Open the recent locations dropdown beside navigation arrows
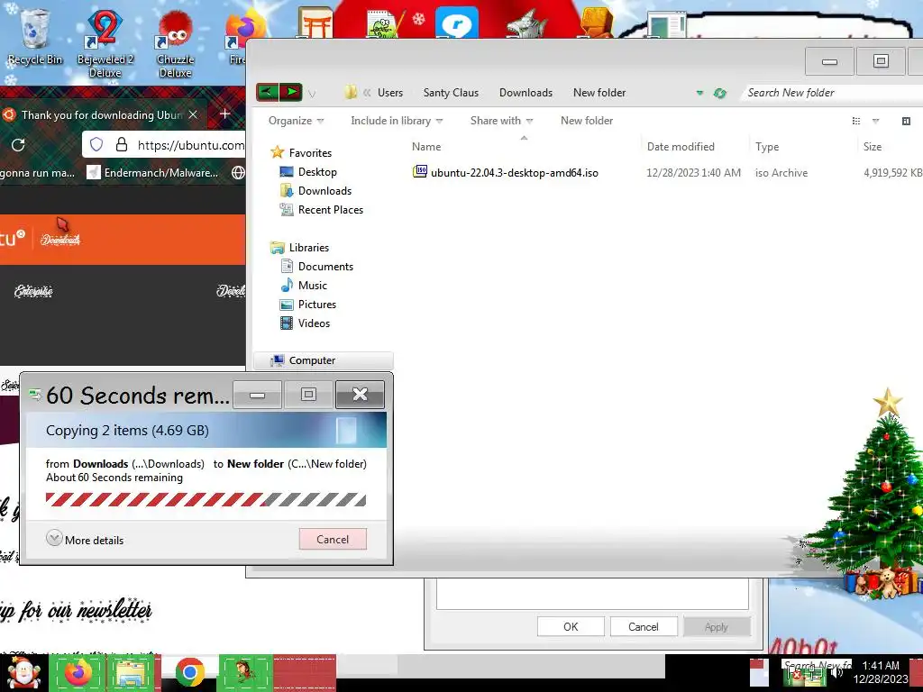The image size is (923, 692). [x=312, y=94]
